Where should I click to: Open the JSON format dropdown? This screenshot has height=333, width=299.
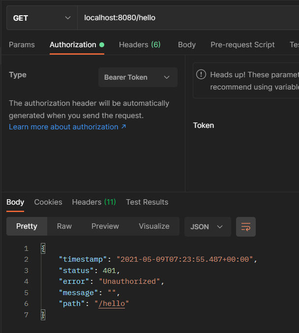coord(207,227)
